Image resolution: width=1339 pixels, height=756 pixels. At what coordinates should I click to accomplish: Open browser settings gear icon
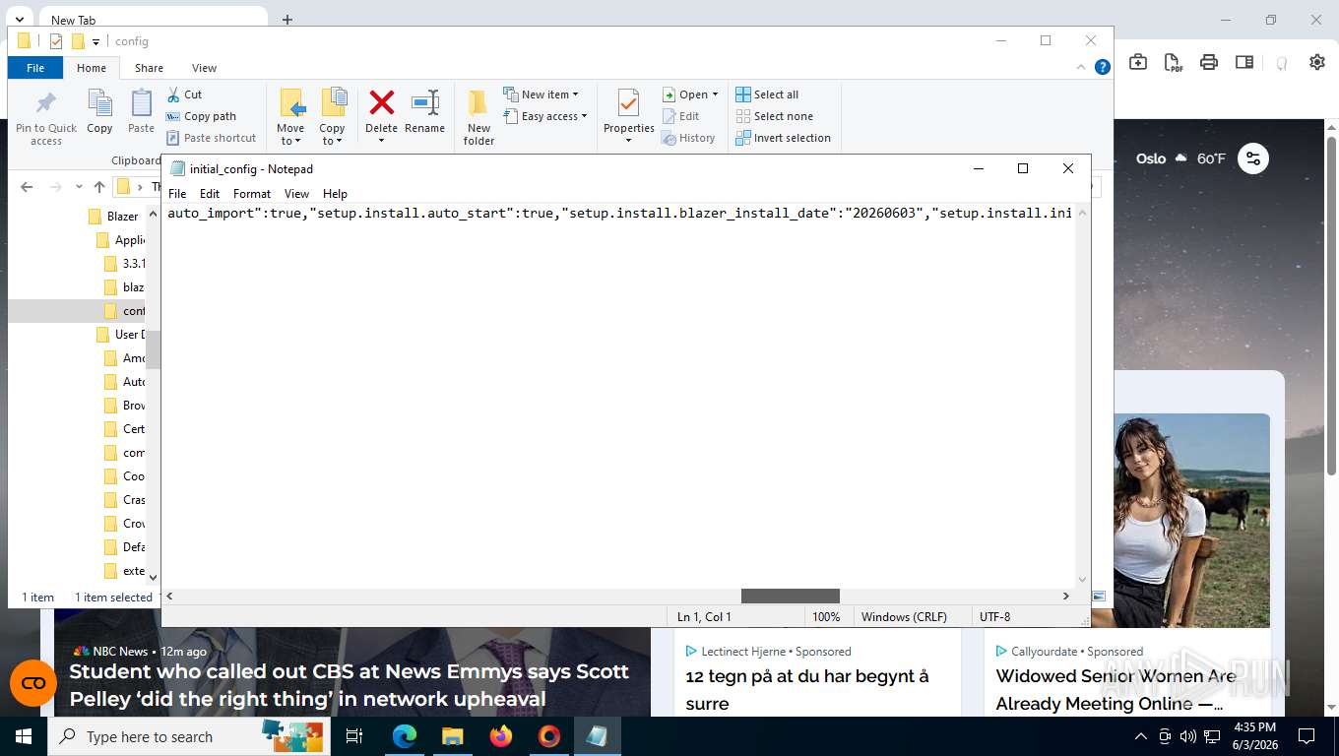click(1317, 62)
